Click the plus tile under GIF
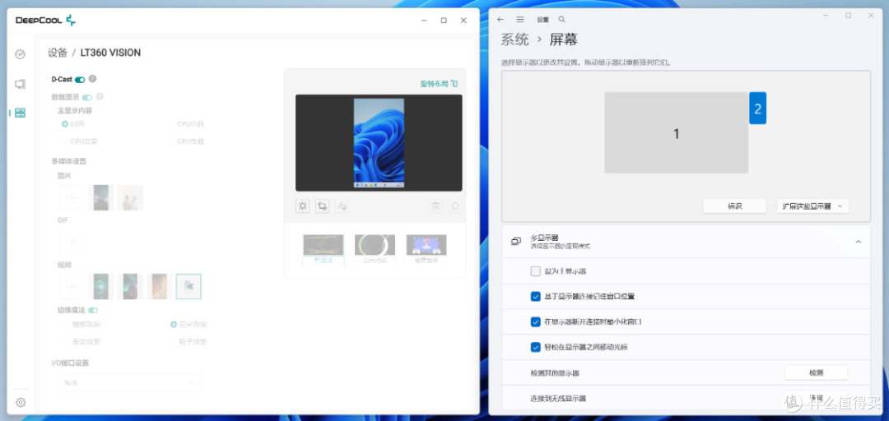Viewport: 889px width, 421px height. point(72,242)
